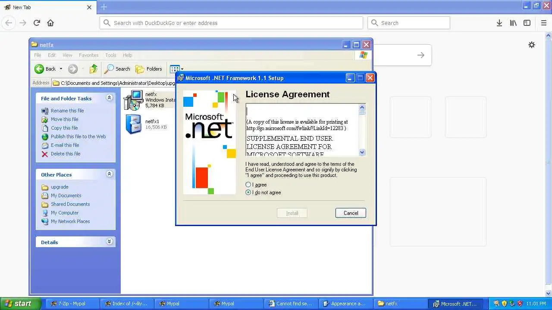
Task: Select netfx Windows Installer file icon
Action: 133,100
